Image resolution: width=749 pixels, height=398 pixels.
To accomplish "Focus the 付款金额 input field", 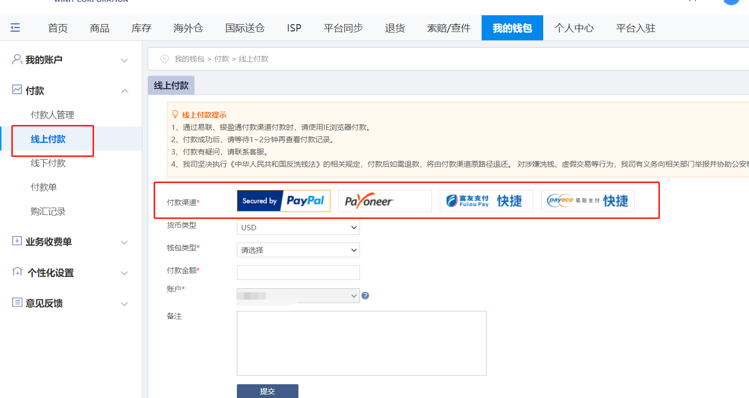I will (x=298, y=273).
